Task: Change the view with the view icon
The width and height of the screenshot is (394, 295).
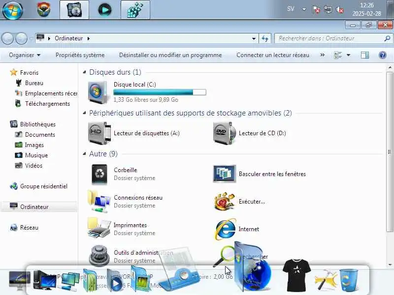Action: pyautogui.click(x=338, y=55)
